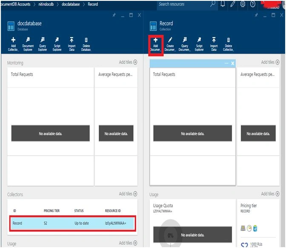286x248 pixels.
Task: Click RESOURCE ID column header
Action: click(x=113, y=211)
